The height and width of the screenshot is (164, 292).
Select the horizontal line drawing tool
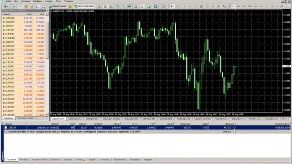pyautogui.click(x=190, y=6)
